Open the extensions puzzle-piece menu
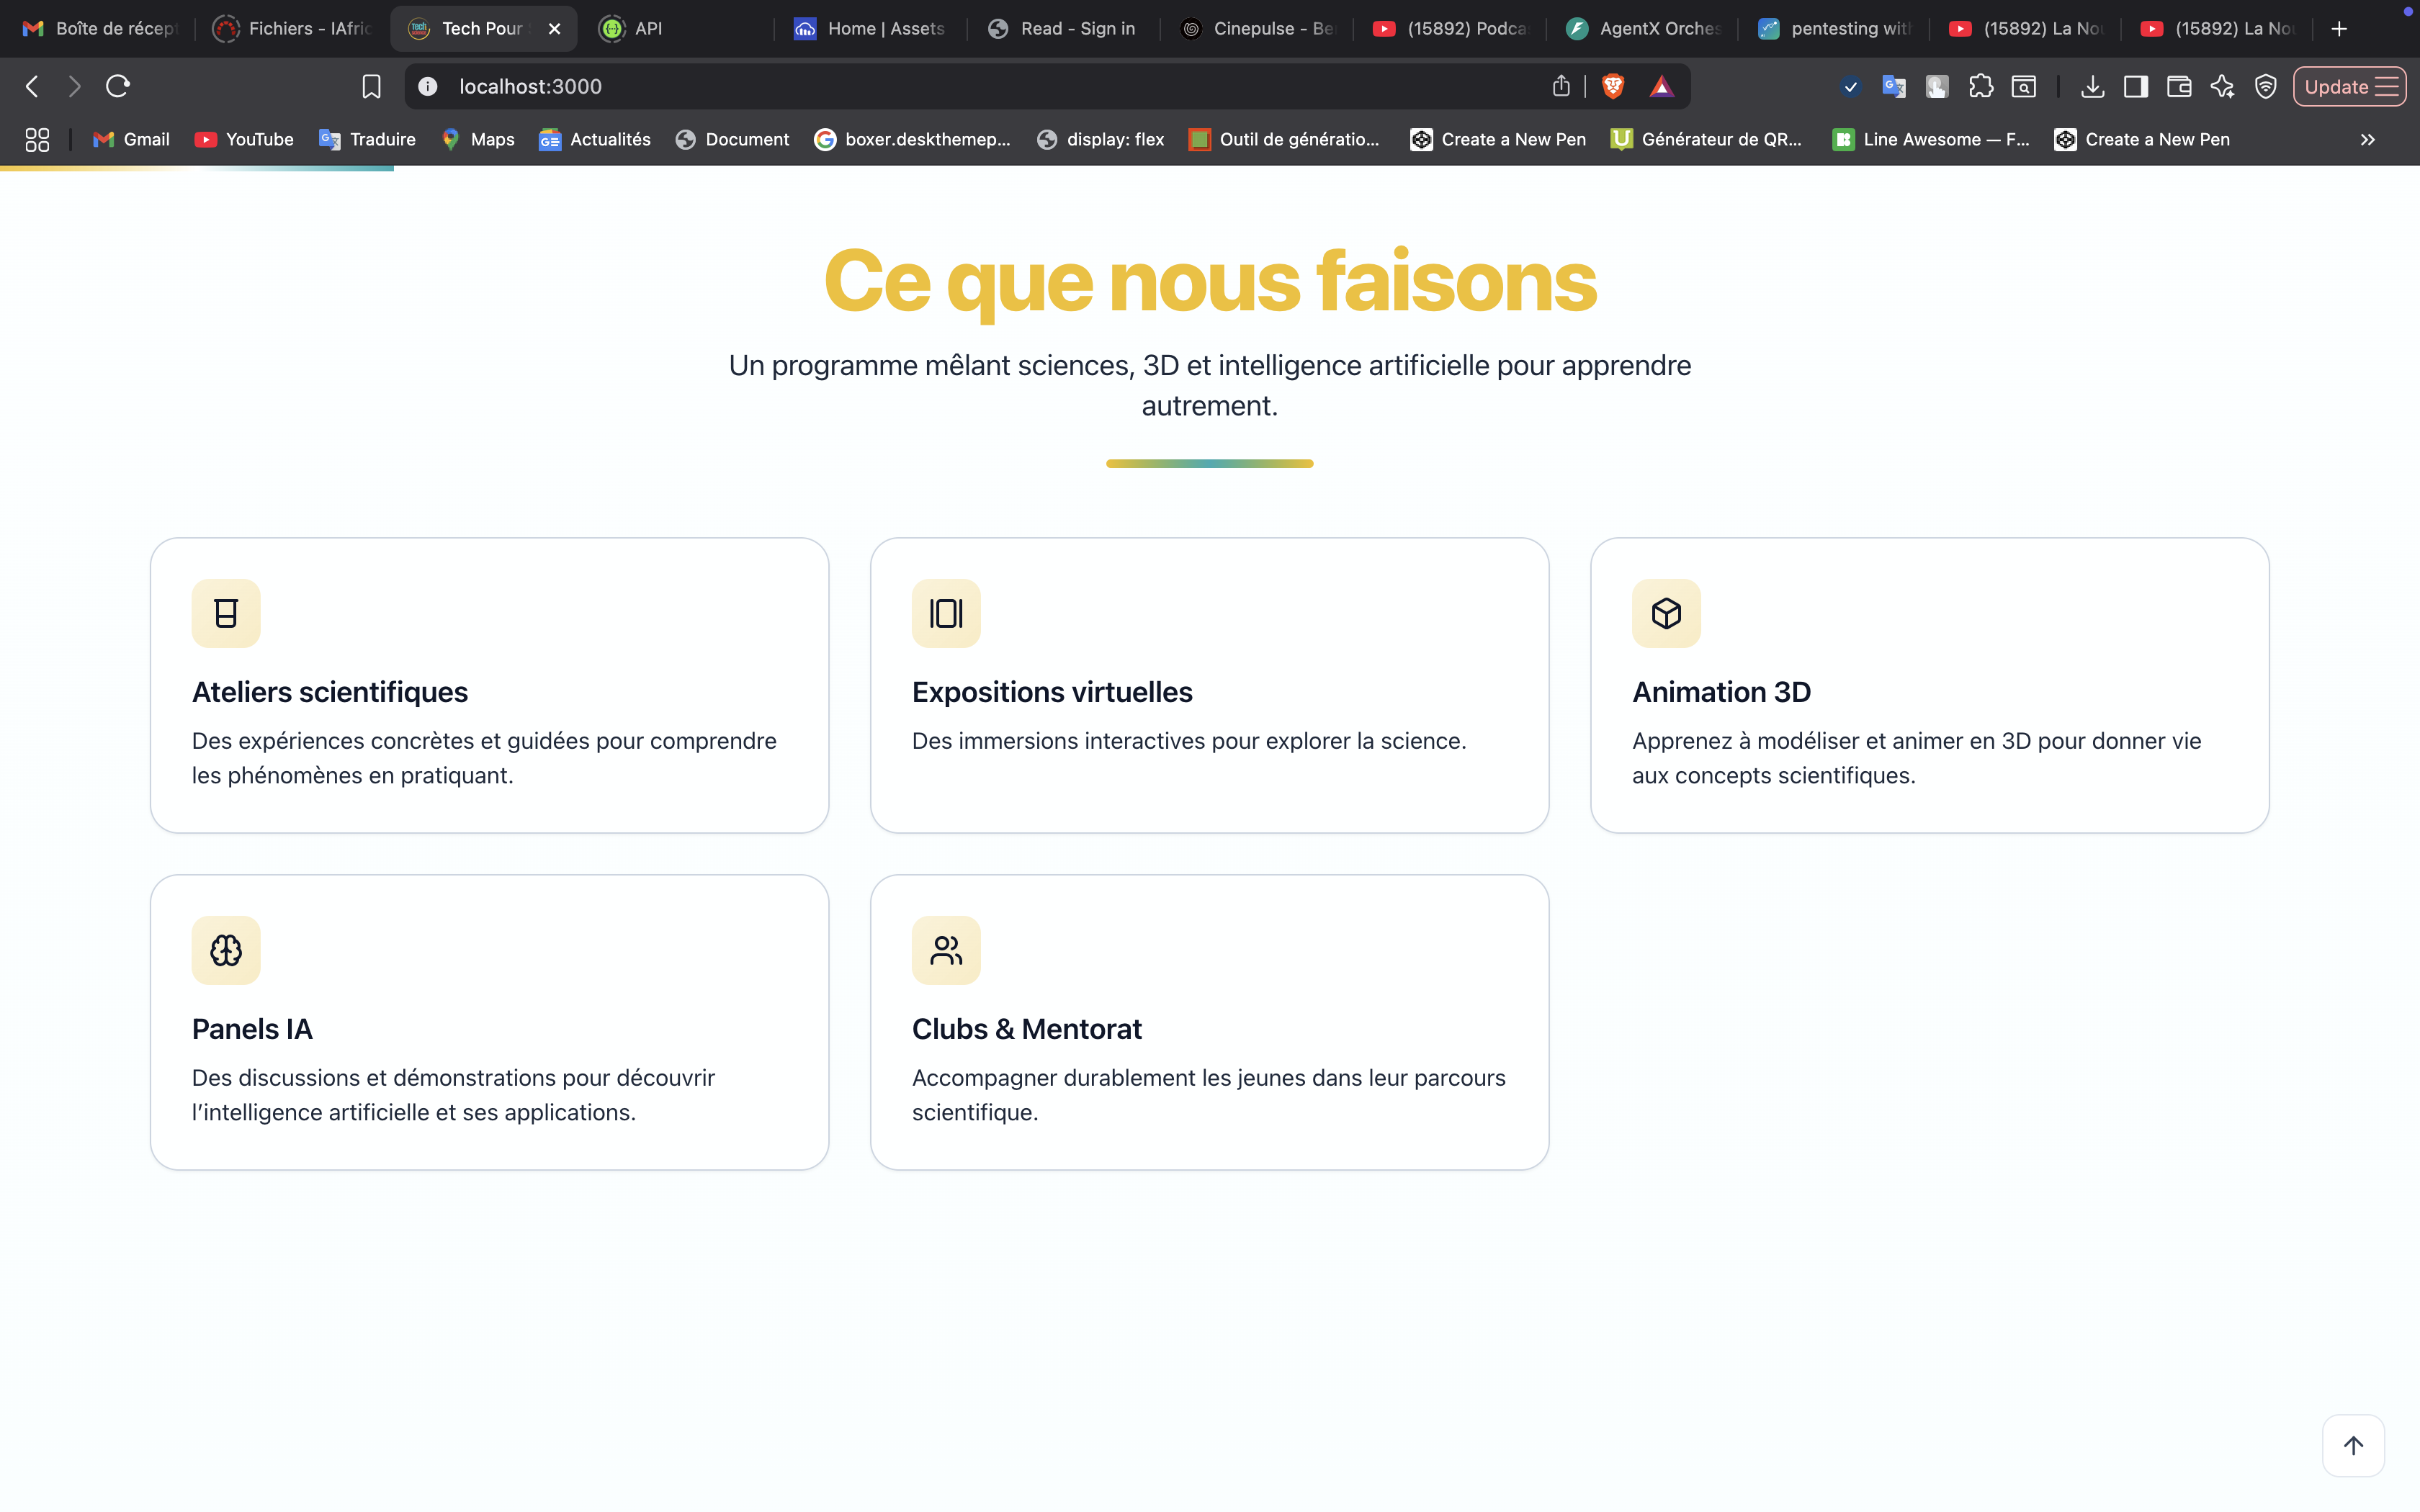Image resolution: width=2420 pixels, height=1512 pixels. 1980,86
